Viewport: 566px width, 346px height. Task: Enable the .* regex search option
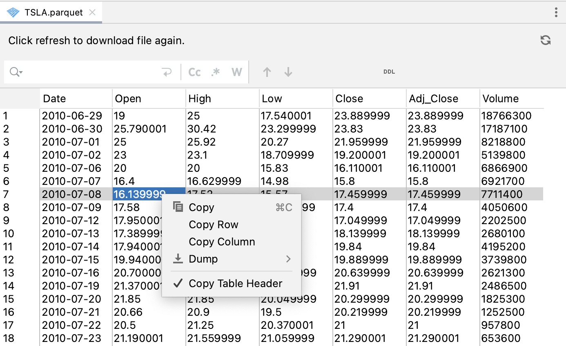click(x=216, y=72)
